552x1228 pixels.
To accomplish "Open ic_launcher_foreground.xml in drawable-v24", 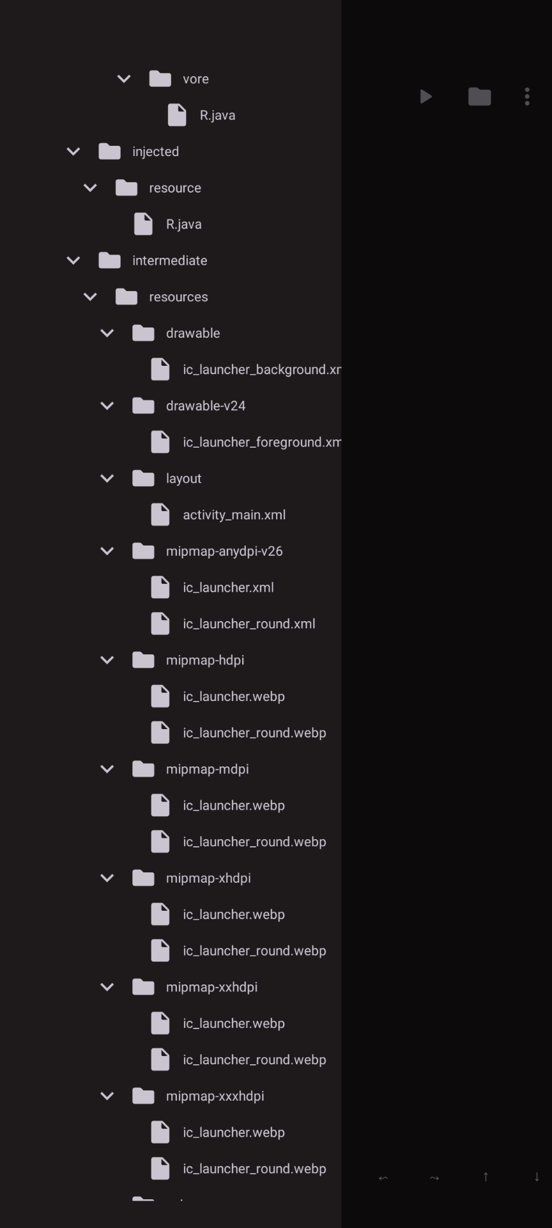I will (x=262, y=442).
